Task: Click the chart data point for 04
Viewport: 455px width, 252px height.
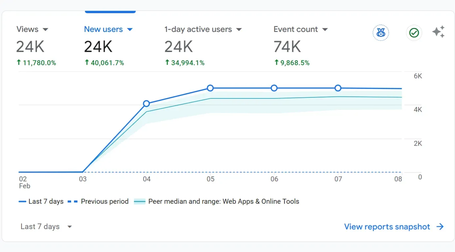Action: (x=147, y=104)
